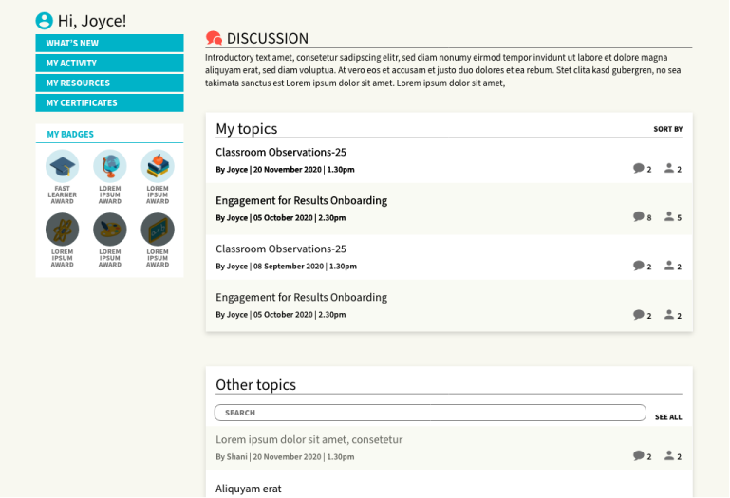The width and height of the screenshot is (730, 498).
Task: Click See All in Other topics
Action: click(668, 417)
